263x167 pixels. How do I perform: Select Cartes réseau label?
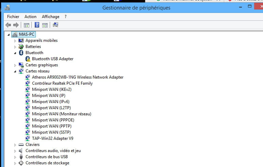(37, 71)
